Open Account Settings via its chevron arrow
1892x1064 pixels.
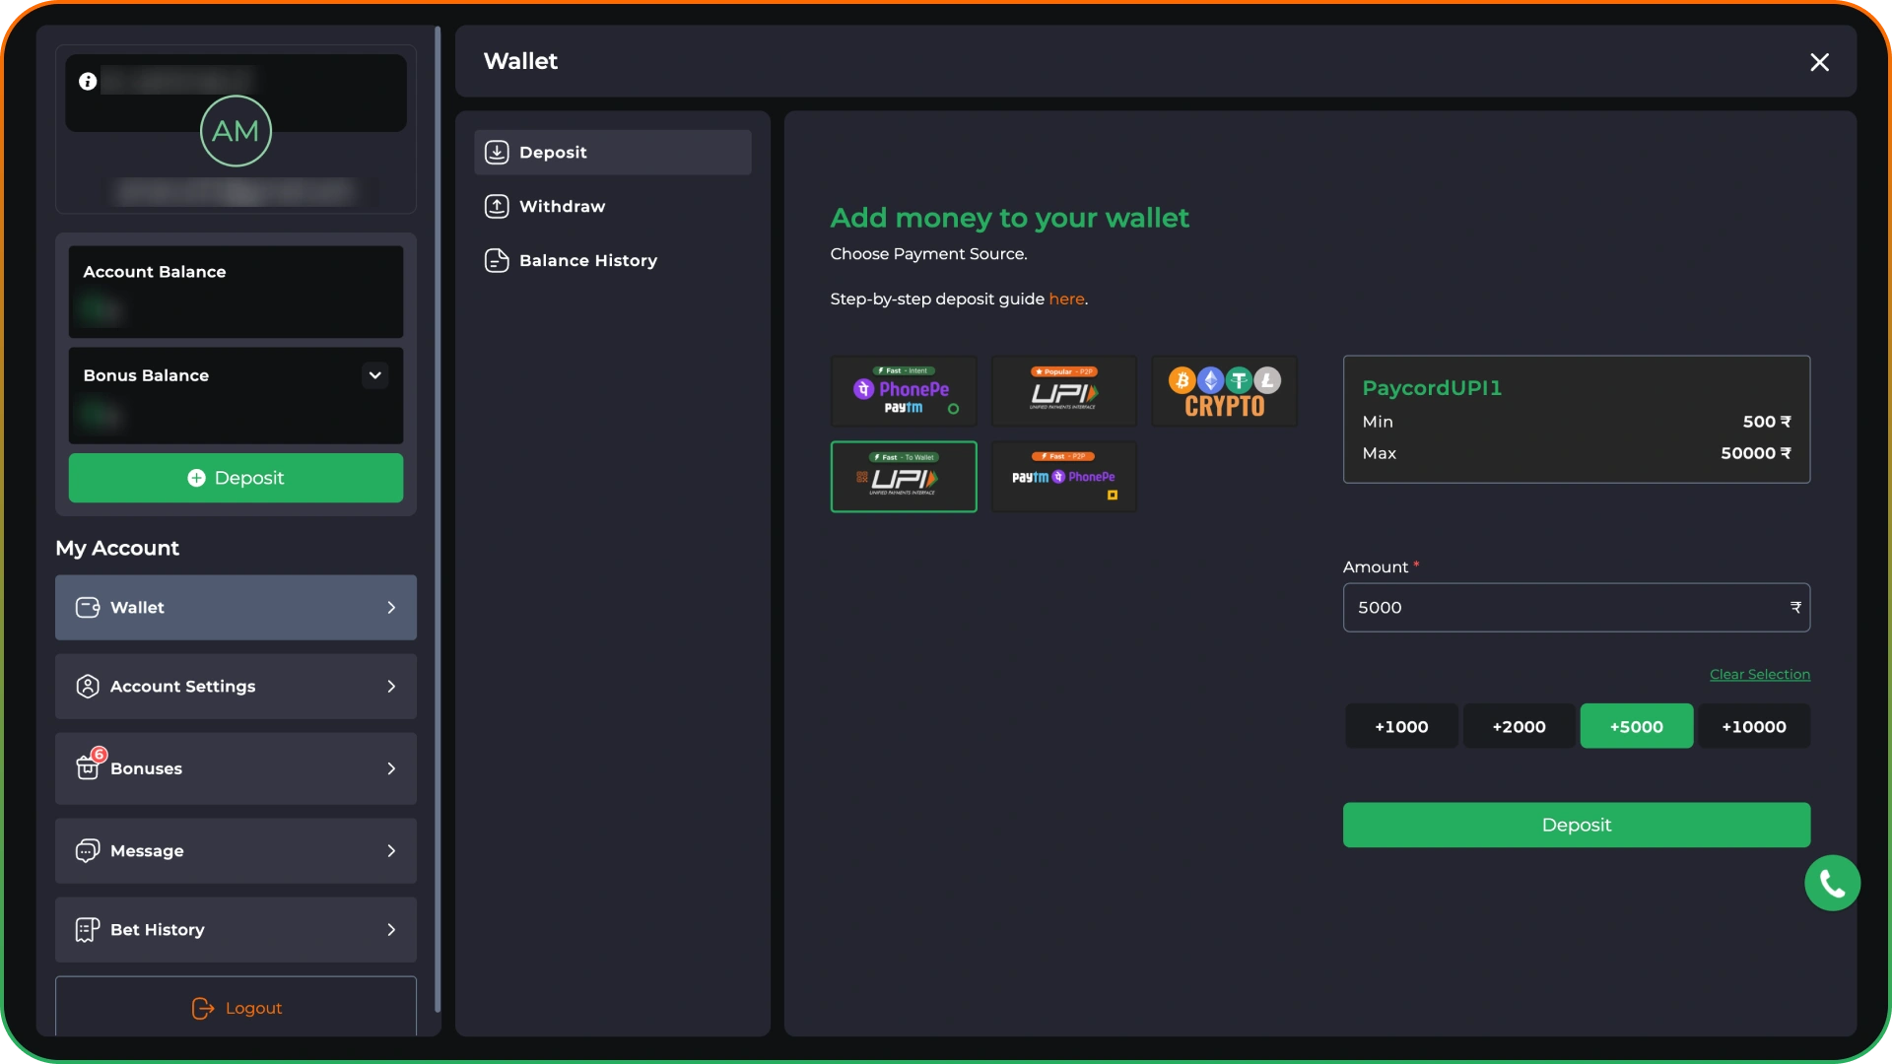click(x=391, y=687)
